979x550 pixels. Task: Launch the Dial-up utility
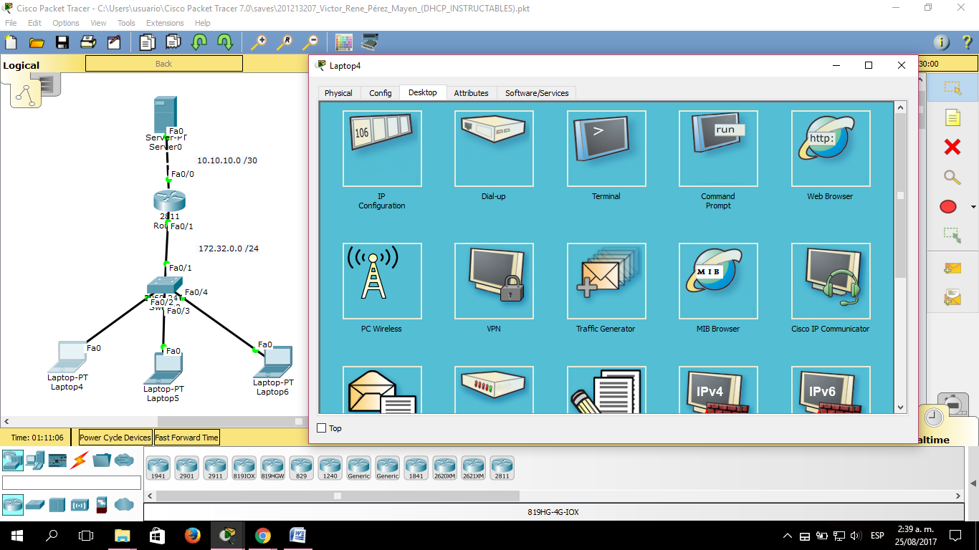click(494, 148)
